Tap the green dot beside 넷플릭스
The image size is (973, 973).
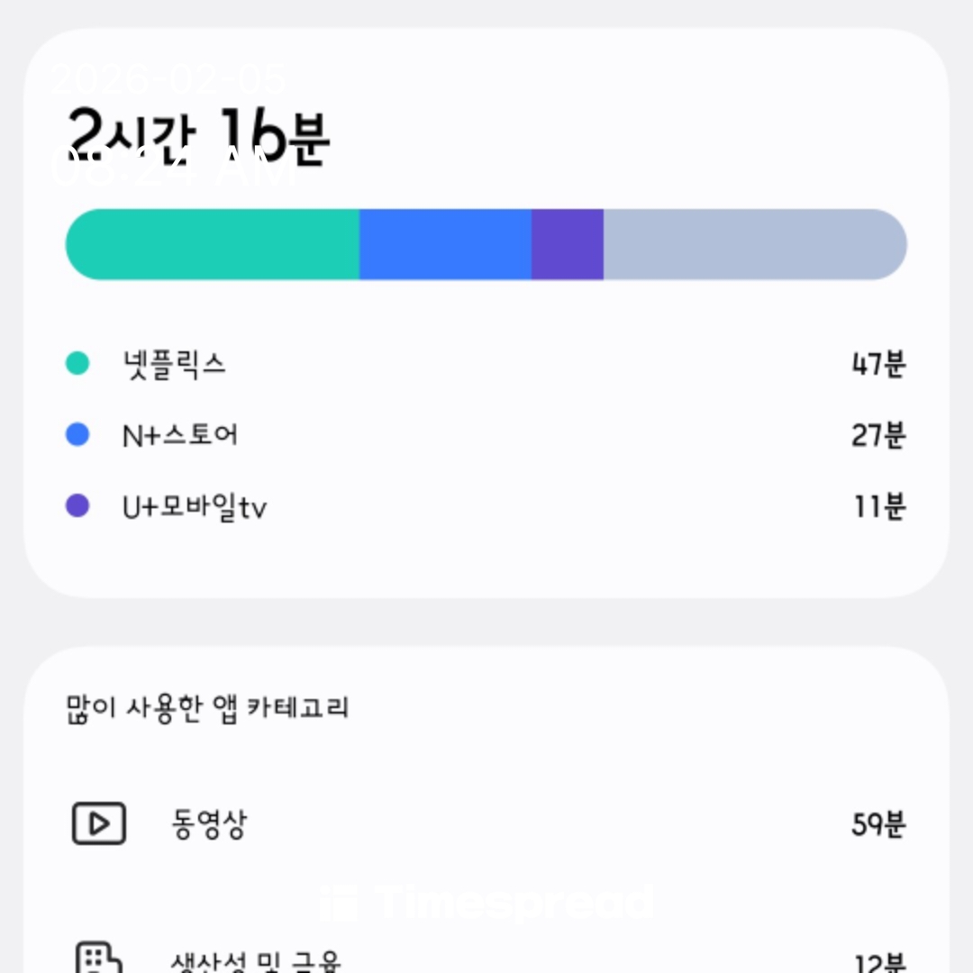click(x=77, y=364)
